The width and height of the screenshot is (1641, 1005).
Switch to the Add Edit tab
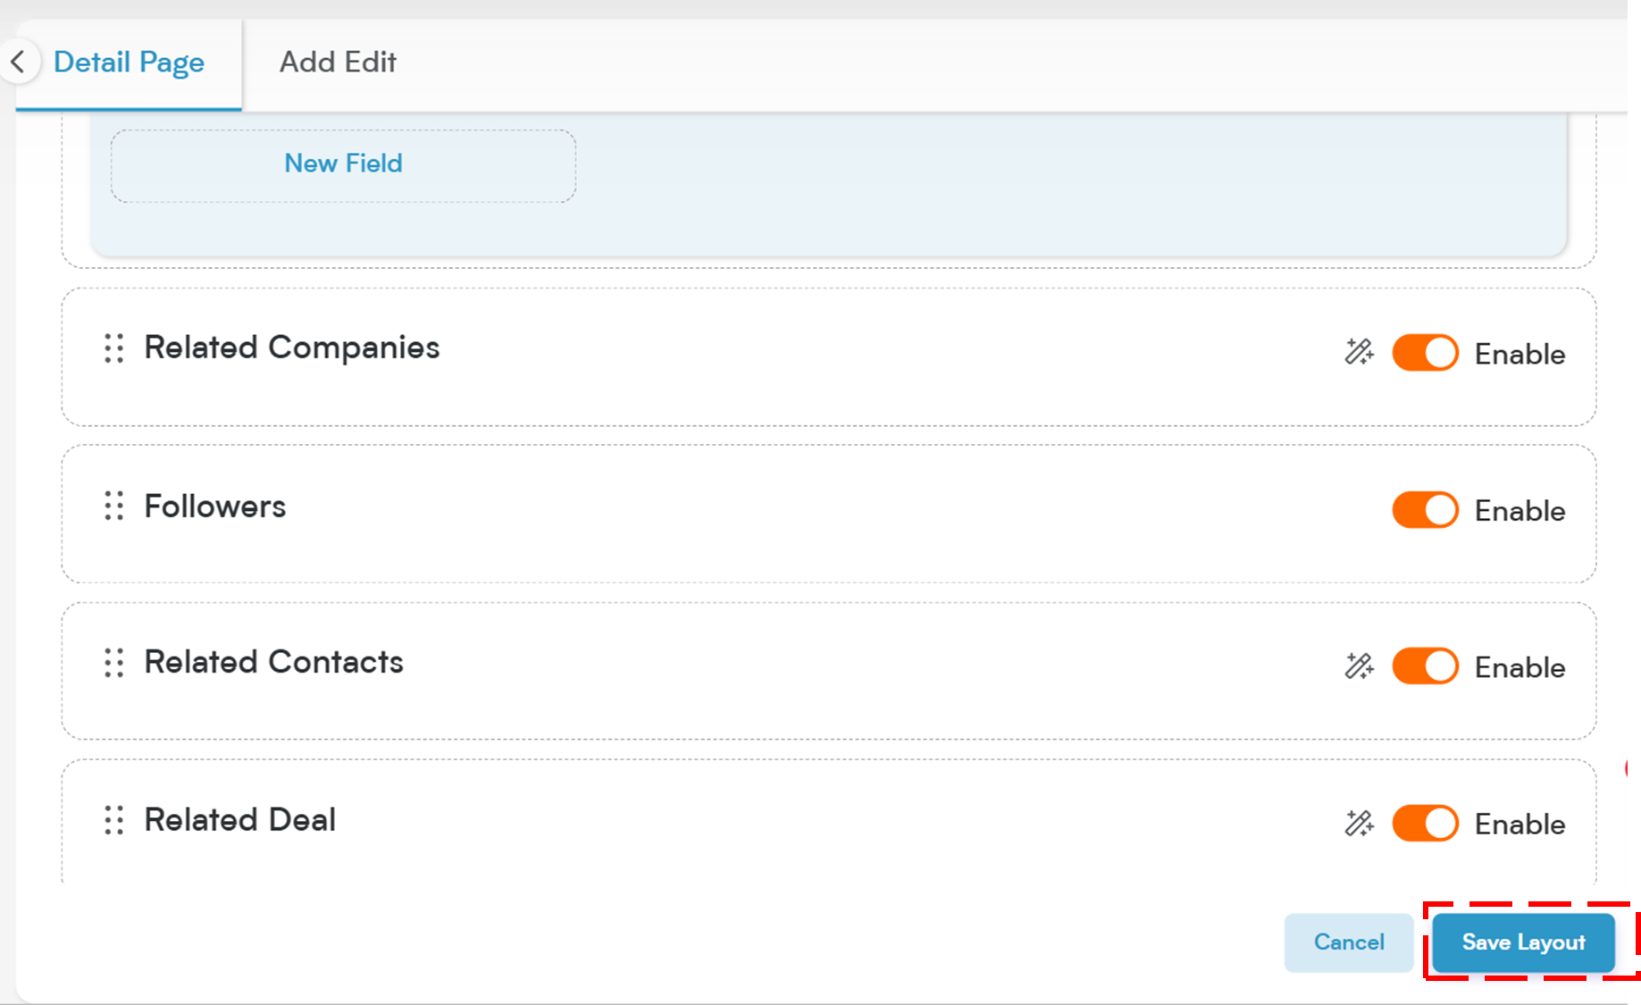(338, 63)
